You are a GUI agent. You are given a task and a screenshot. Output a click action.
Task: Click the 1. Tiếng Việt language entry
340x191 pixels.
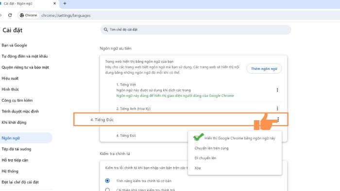click(126, 84)
